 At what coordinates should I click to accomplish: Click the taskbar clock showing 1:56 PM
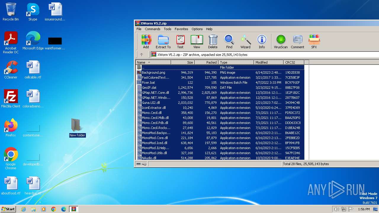pyautogui.click(x=364, y=209)
